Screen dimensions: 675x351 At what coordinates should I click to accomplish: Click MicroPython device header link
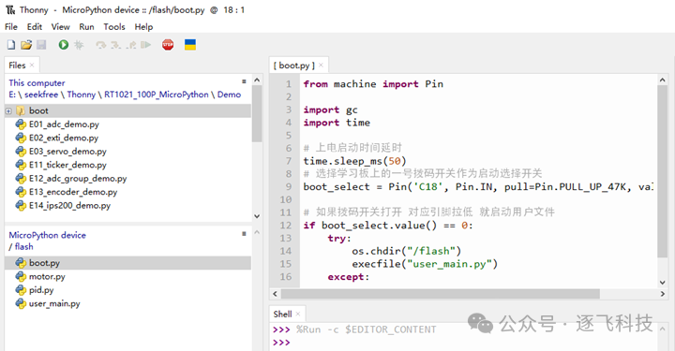(48, 235)
